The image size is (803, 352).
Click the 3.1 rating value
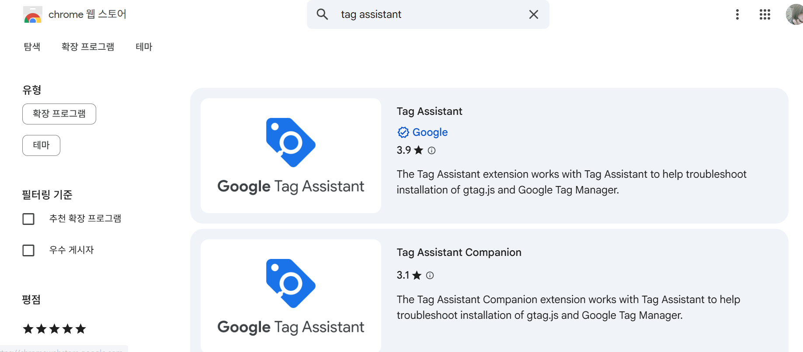[403, 275]
